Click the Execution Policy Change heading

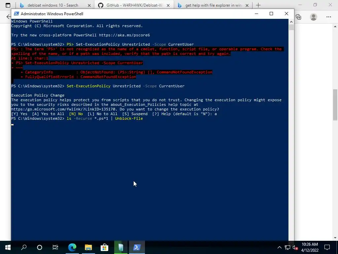pos(38,95)
